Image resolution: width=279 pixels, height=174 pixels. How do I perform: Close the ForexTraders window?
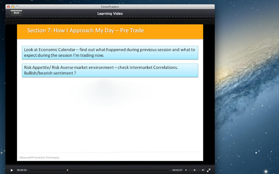(8, 7)
